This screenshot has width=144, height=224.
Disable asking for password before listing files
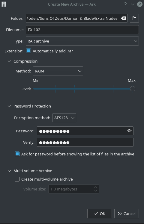click(x=17, y=154)
